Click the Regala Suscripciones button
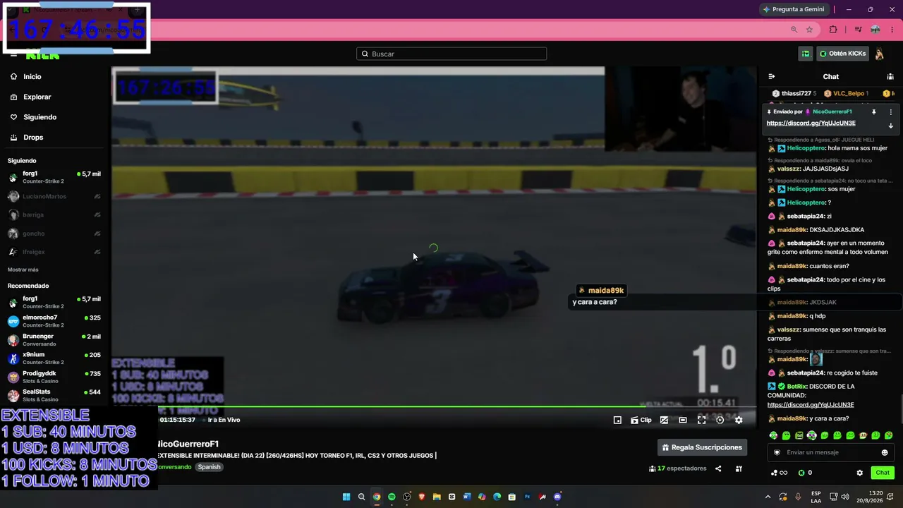This screenshot has width=903, height=508. tap(702, 447)
